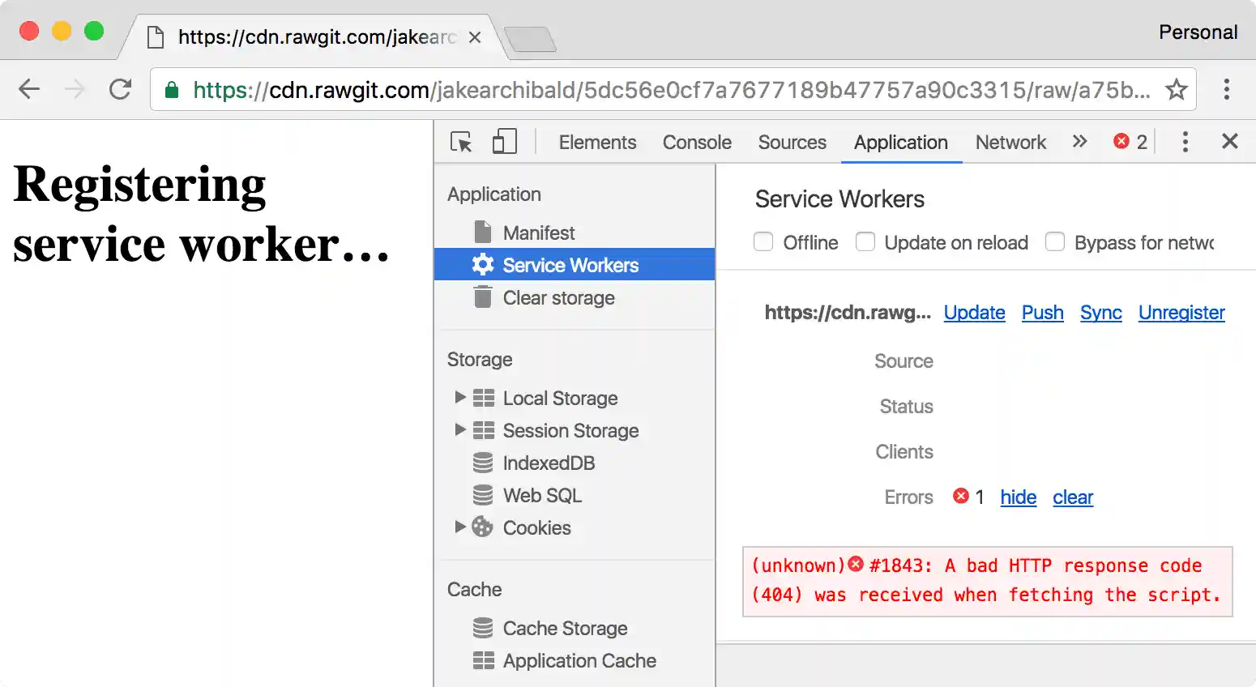Open Clear storage panel
The image size is (1256, 687).
tap(558, 298)
